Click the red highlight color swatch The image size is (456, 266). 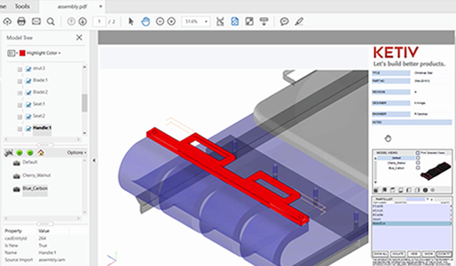pyautogui.click(x=22, y=53)
